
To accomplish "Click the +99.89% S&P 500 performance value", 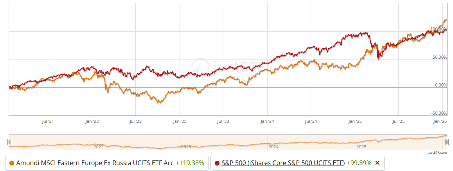I will tap(359, 163).
